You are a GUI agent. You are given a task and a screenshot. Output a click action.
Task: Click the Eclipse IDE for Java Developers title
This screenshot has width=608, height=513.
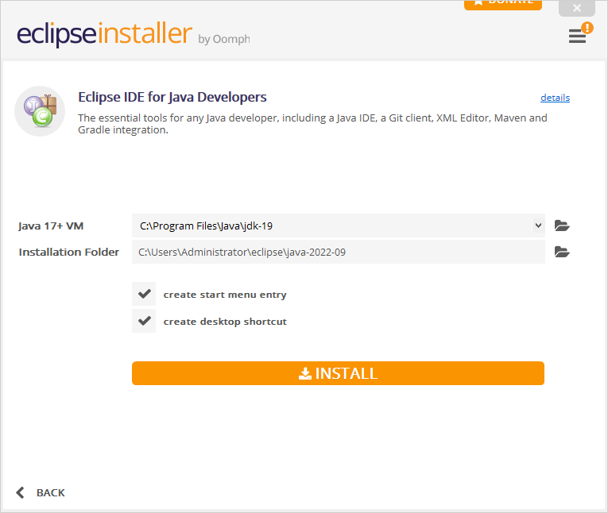click(x=172, y=97)
